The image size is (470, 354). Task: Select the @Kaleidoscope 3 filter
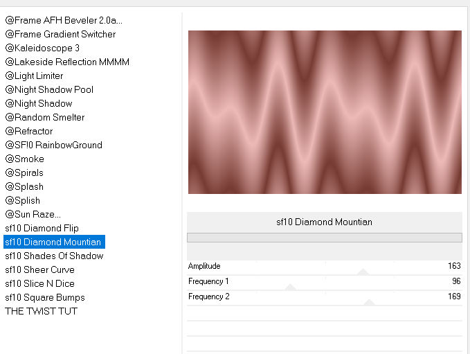[x=42, y=48]
